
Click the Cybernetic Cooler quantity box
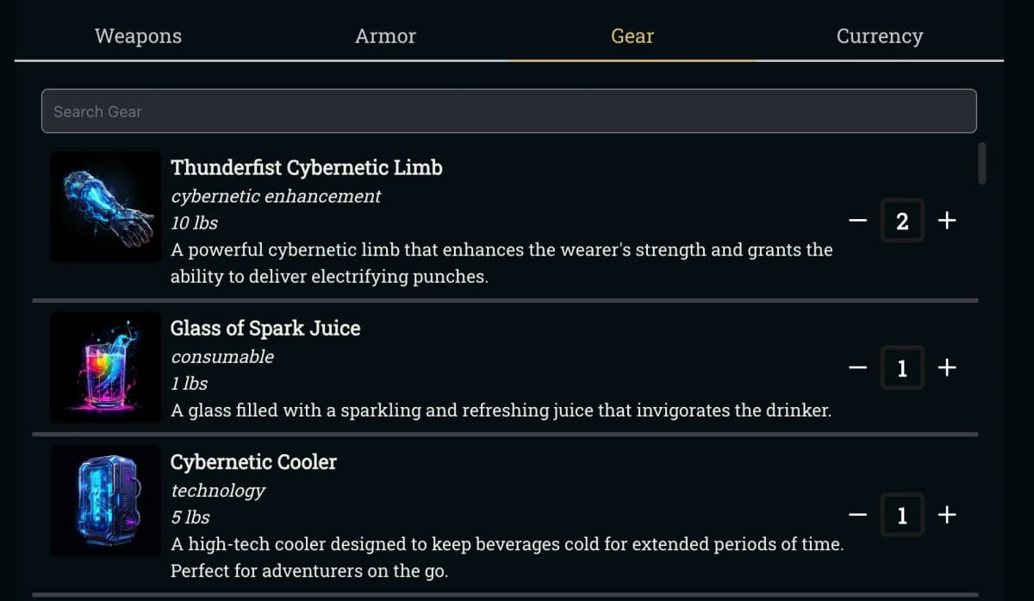click(x=902, y=516)
